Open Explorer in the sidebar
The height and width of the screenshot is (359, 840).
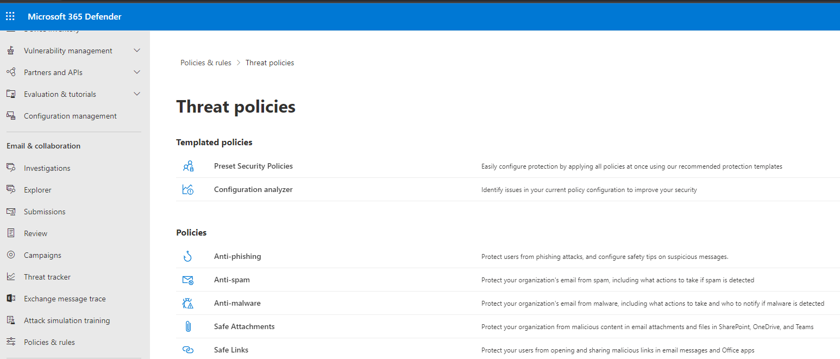[37, 190]
